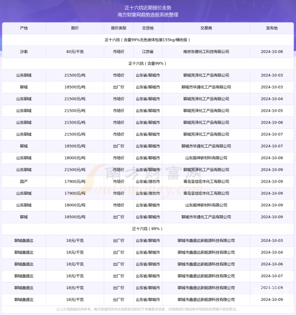The height and width of the screenshot is (315, 296).
Task: Select the section heading 正十六烷（99%）
Action: (x=147, y=229)
